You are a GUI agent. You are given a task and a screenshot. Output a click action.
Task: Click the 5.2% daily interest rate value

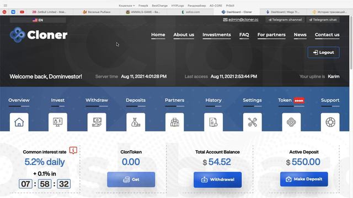click(x=45, y=162)
